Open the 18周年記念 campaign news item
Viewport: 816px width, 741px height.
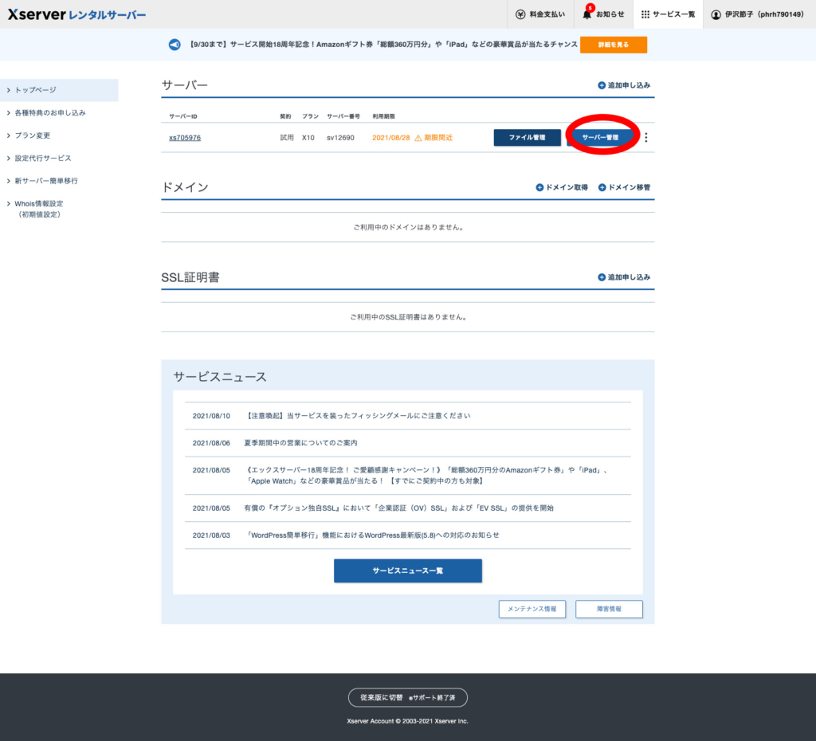(426, 476)
